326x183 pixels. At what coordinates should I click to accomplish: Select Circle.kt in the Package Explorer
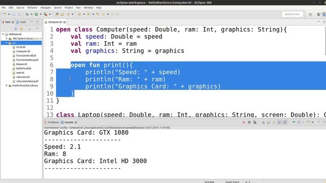click(20, 47)
